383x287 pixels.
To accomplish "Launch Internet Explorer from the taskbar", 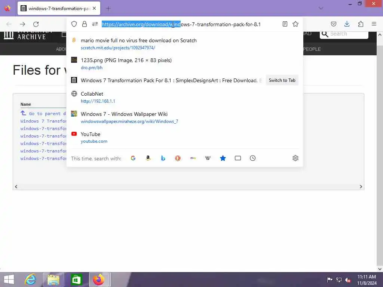I will pyautogui.click(x=31, y=280).
